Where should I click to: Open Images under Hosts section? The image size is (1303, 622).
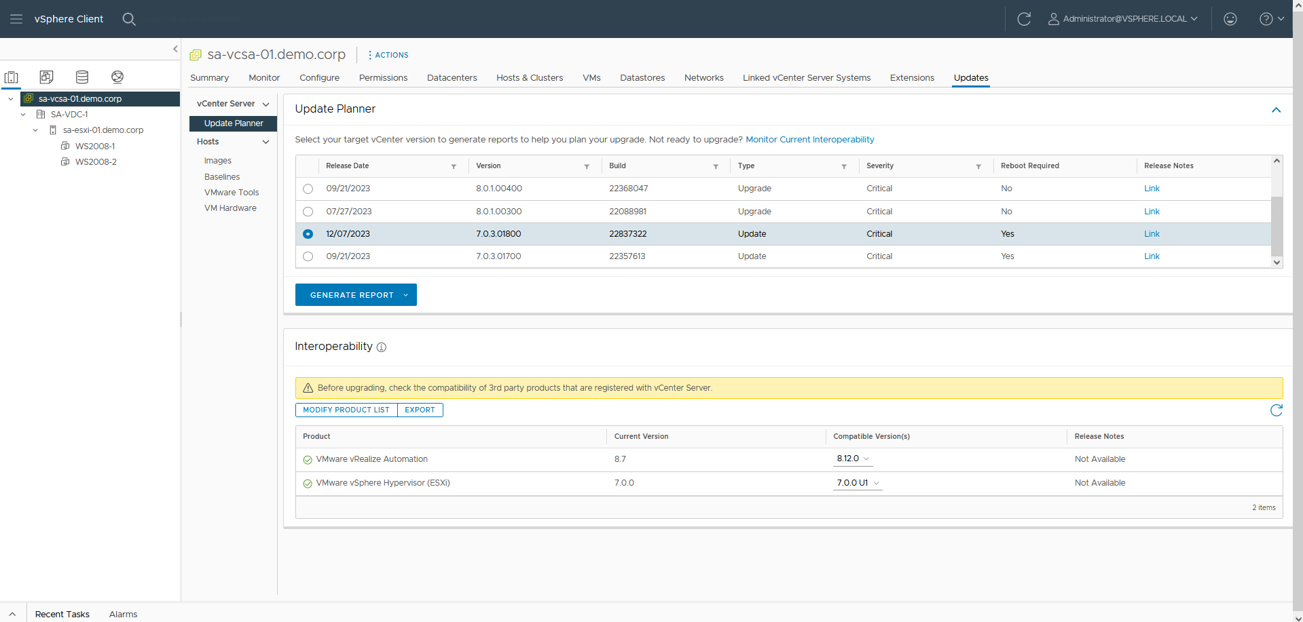coord(218,161)
